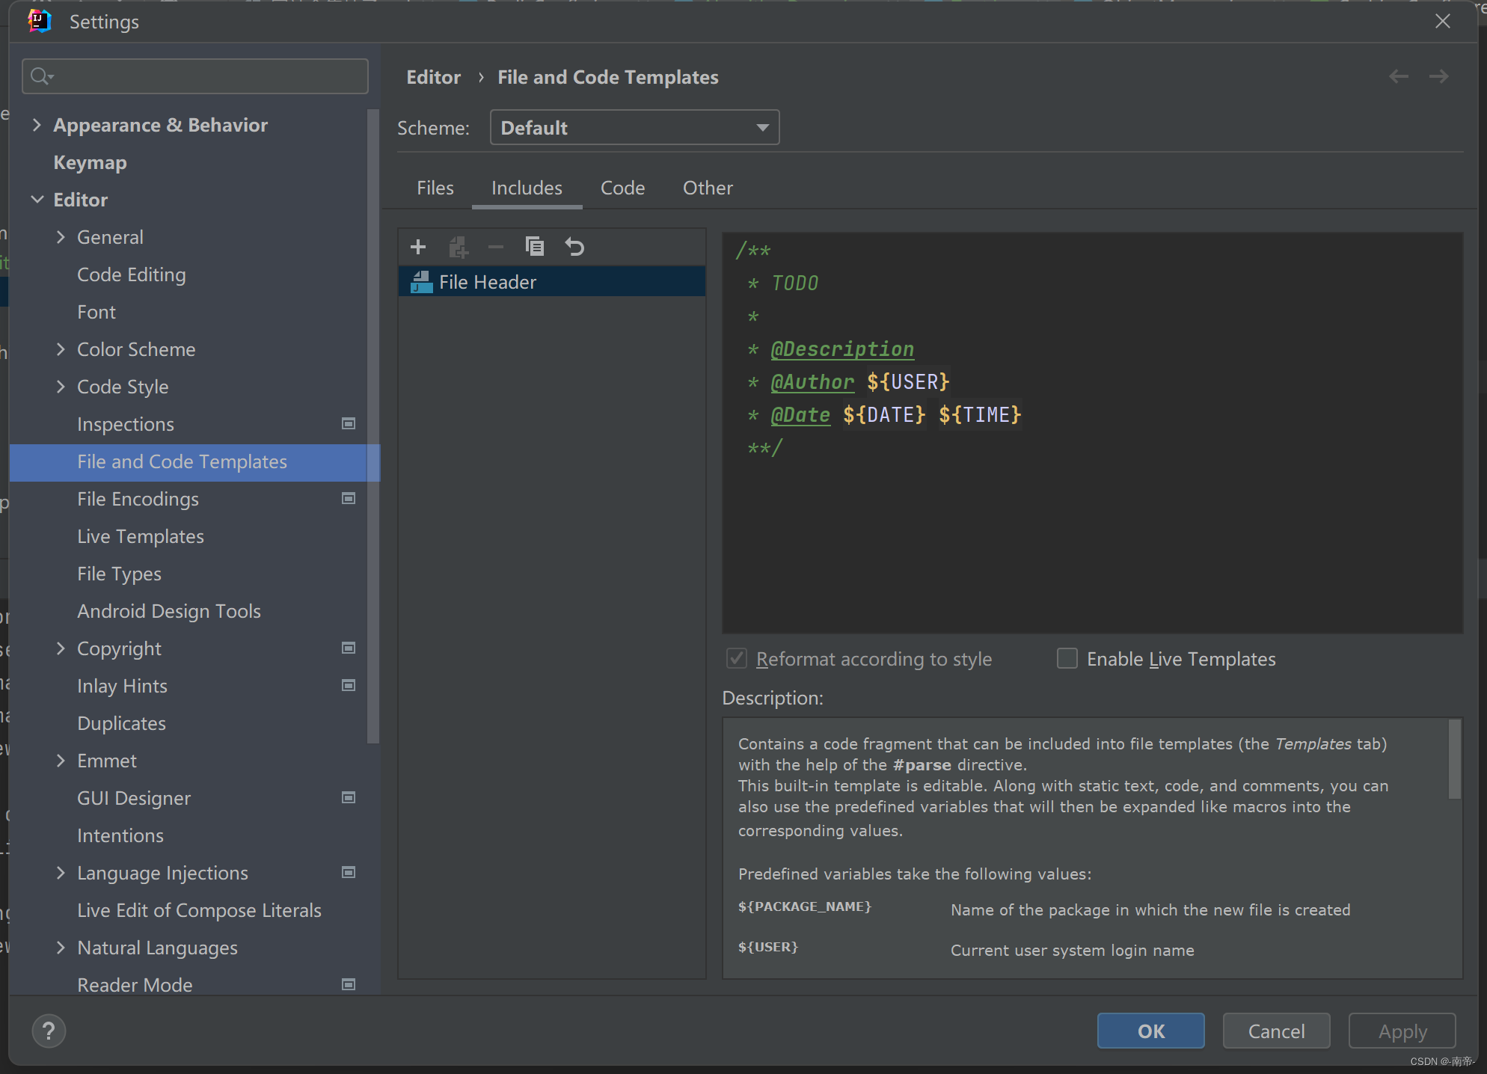Click the File Header template icon

tap(422, 282)
